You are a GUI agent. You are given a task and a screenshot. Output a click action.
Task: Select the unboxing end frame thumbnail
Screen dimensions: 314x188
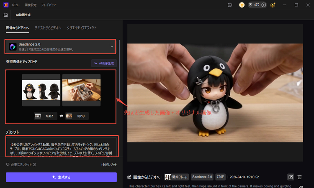[x=81, y=90]
